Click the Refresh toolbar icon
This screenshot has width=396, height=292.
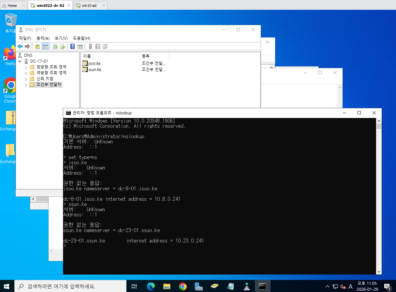click(x=55, y=47)
